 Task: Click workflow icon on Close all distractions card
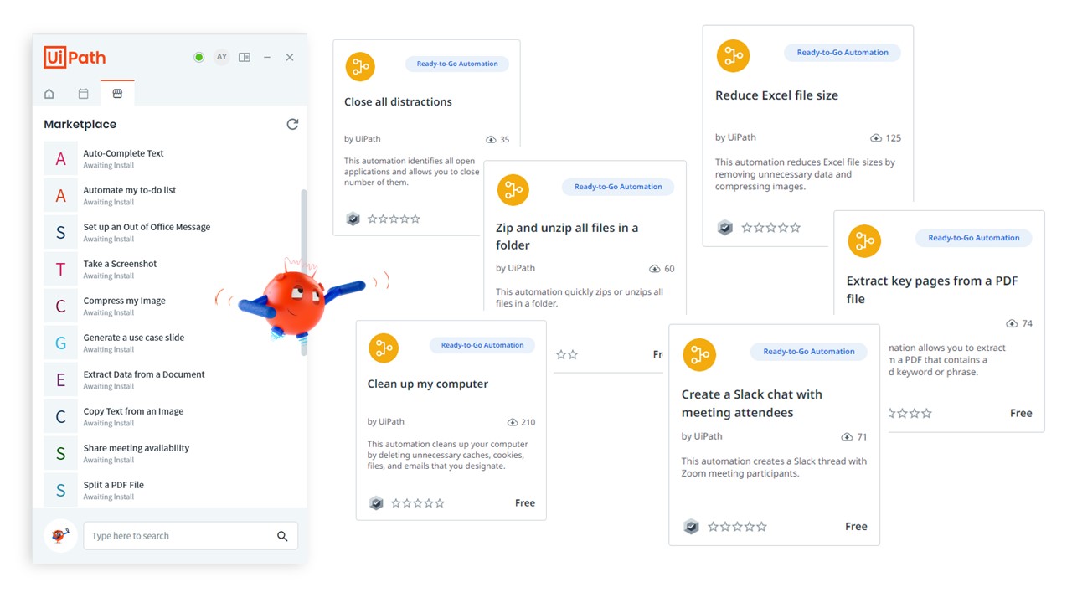point(360,67)
